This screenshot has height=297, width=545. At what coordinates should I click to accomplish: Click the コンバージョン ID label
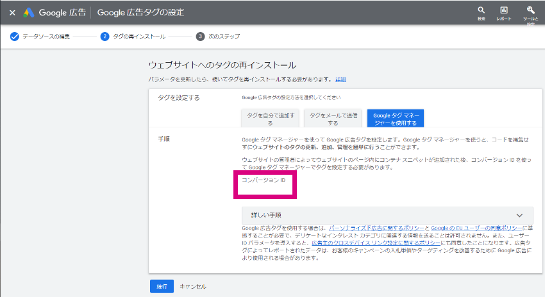[264, 180]
